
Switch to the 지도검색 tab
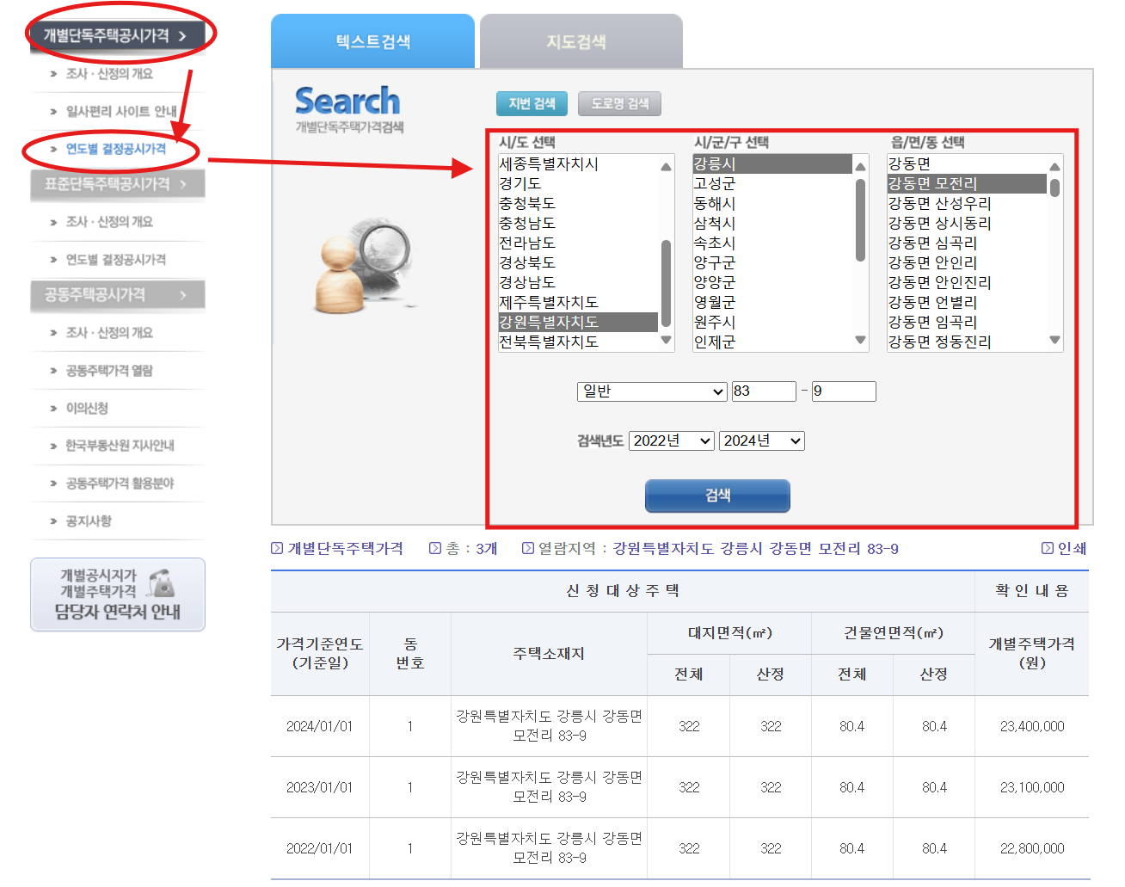(581, 41)
